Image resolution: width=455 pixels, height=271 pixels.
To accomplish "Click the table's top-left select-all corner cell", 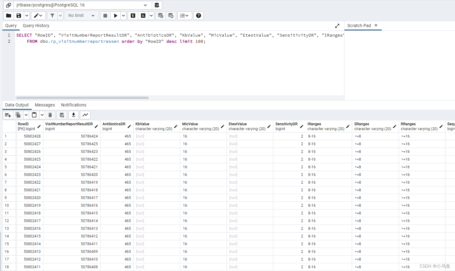I will (x=9, y=126).
